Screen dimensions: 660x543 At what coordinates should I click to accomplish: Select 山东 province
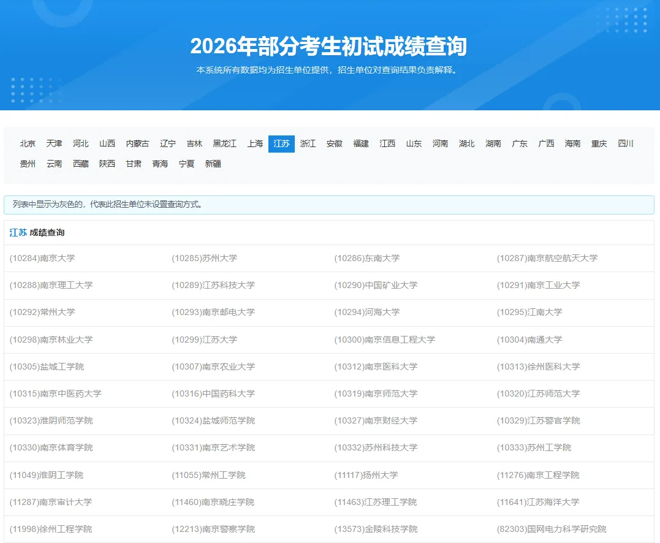(x=414, y=143)
